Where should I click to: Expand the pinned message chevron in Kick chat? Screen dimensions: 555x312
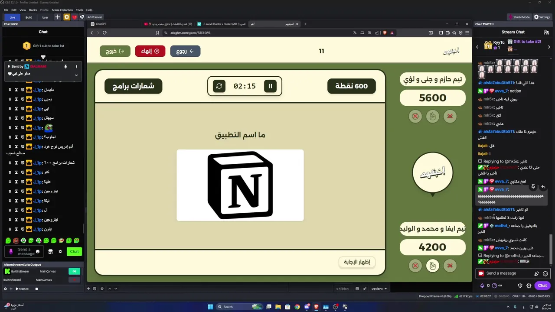pyautogui.click(x=76, y=75)
